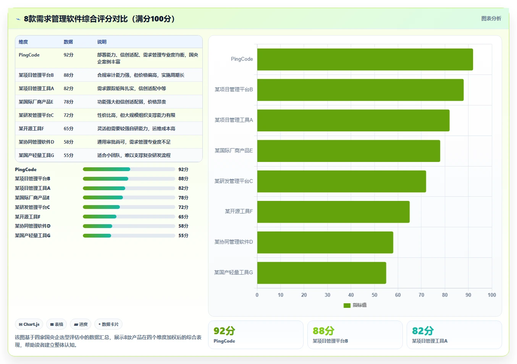
Task: Open the 88分 某项目管理平台B summary card
Action: point(355,335)
